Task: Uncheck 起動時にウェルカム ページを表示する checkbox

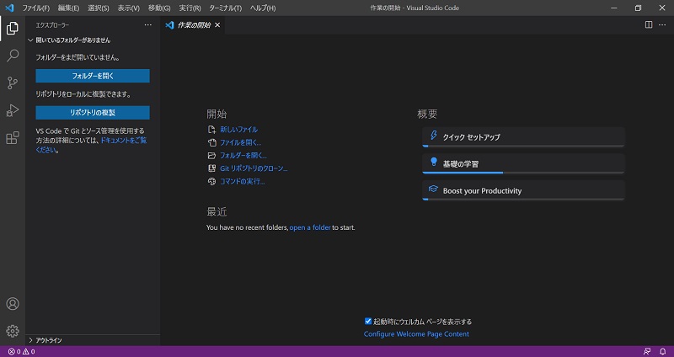Action: point(368,321)
